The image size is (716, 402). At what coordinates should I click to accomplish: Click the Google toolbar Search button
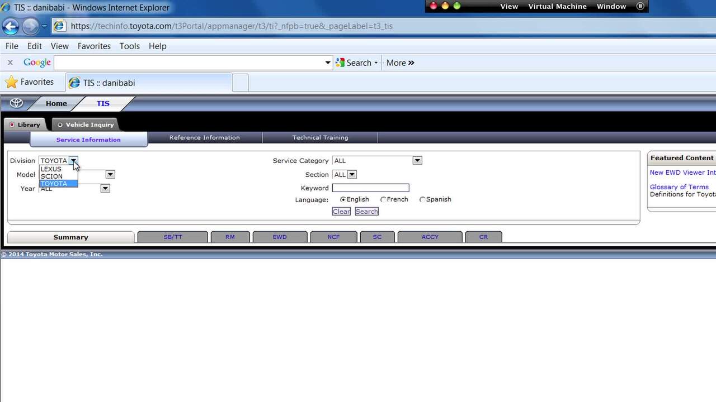coord(354,63)
